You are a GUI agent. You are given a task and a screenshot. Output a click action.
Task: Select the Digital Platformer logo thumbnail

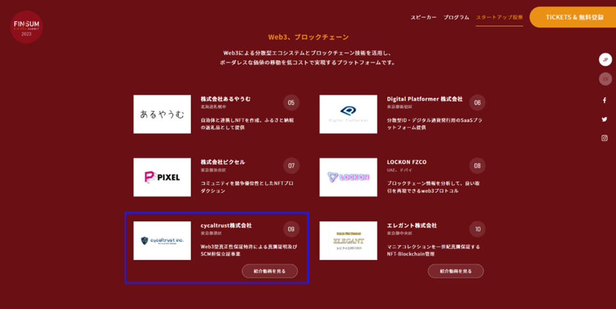pos(348,114)
